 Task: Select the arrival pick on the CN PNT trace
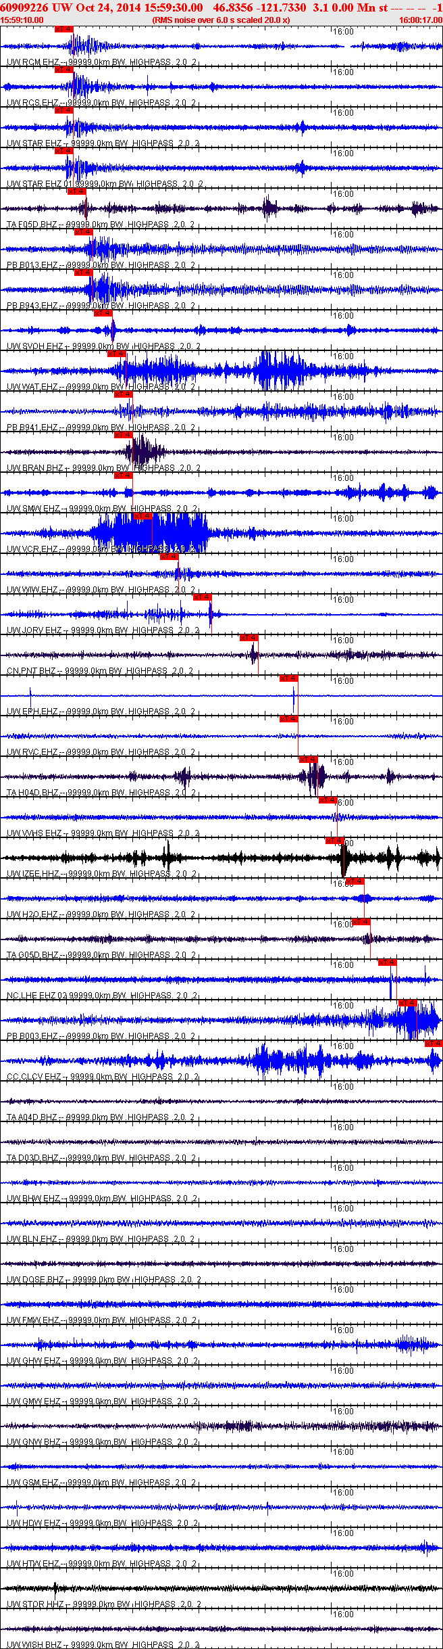point(249,638)
